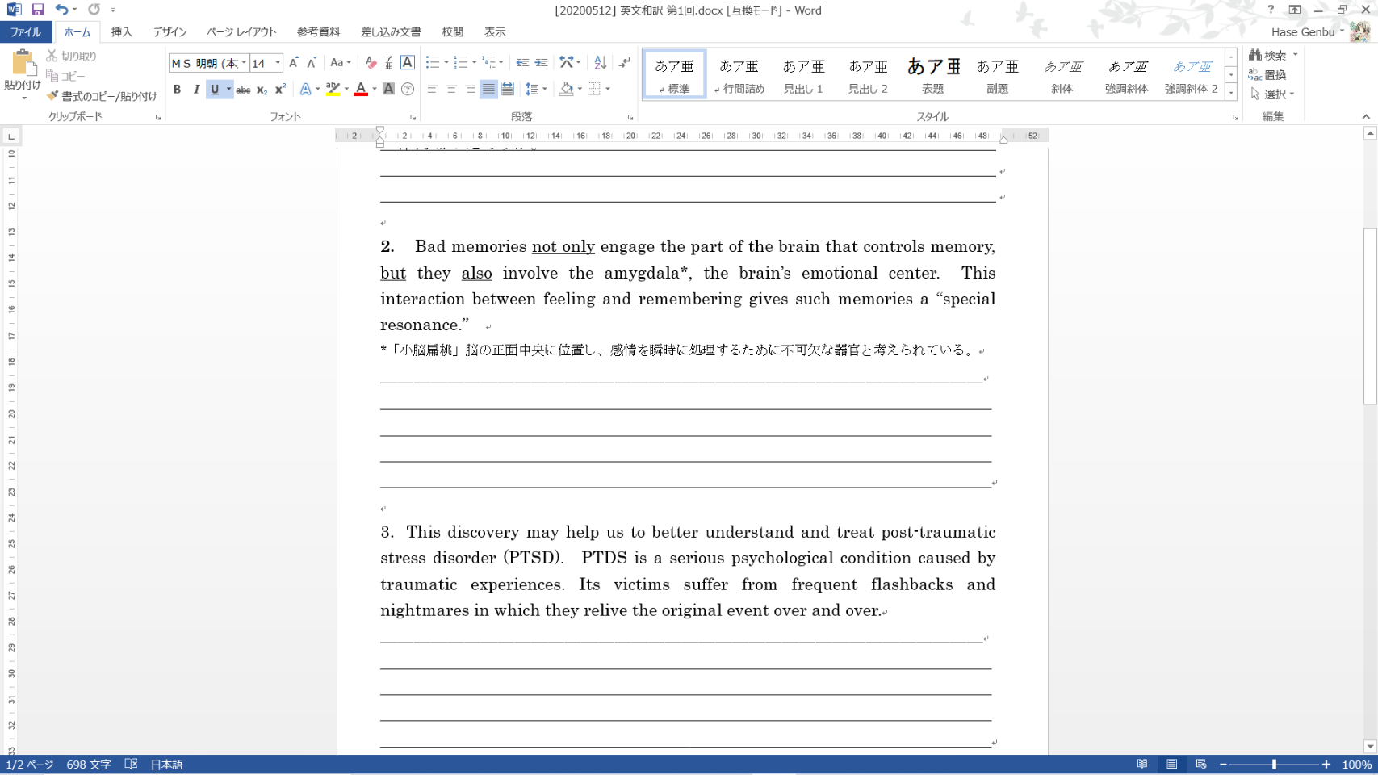Open the bullet list dropdown arrow
The image size is (1378, 775).
click(446, 63)
